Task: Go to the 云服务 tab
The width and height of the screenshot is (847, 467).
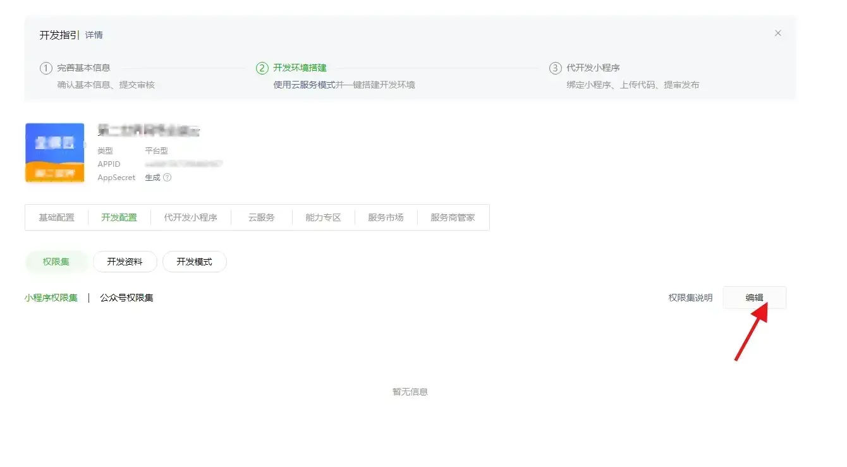Action: [261, 217]
